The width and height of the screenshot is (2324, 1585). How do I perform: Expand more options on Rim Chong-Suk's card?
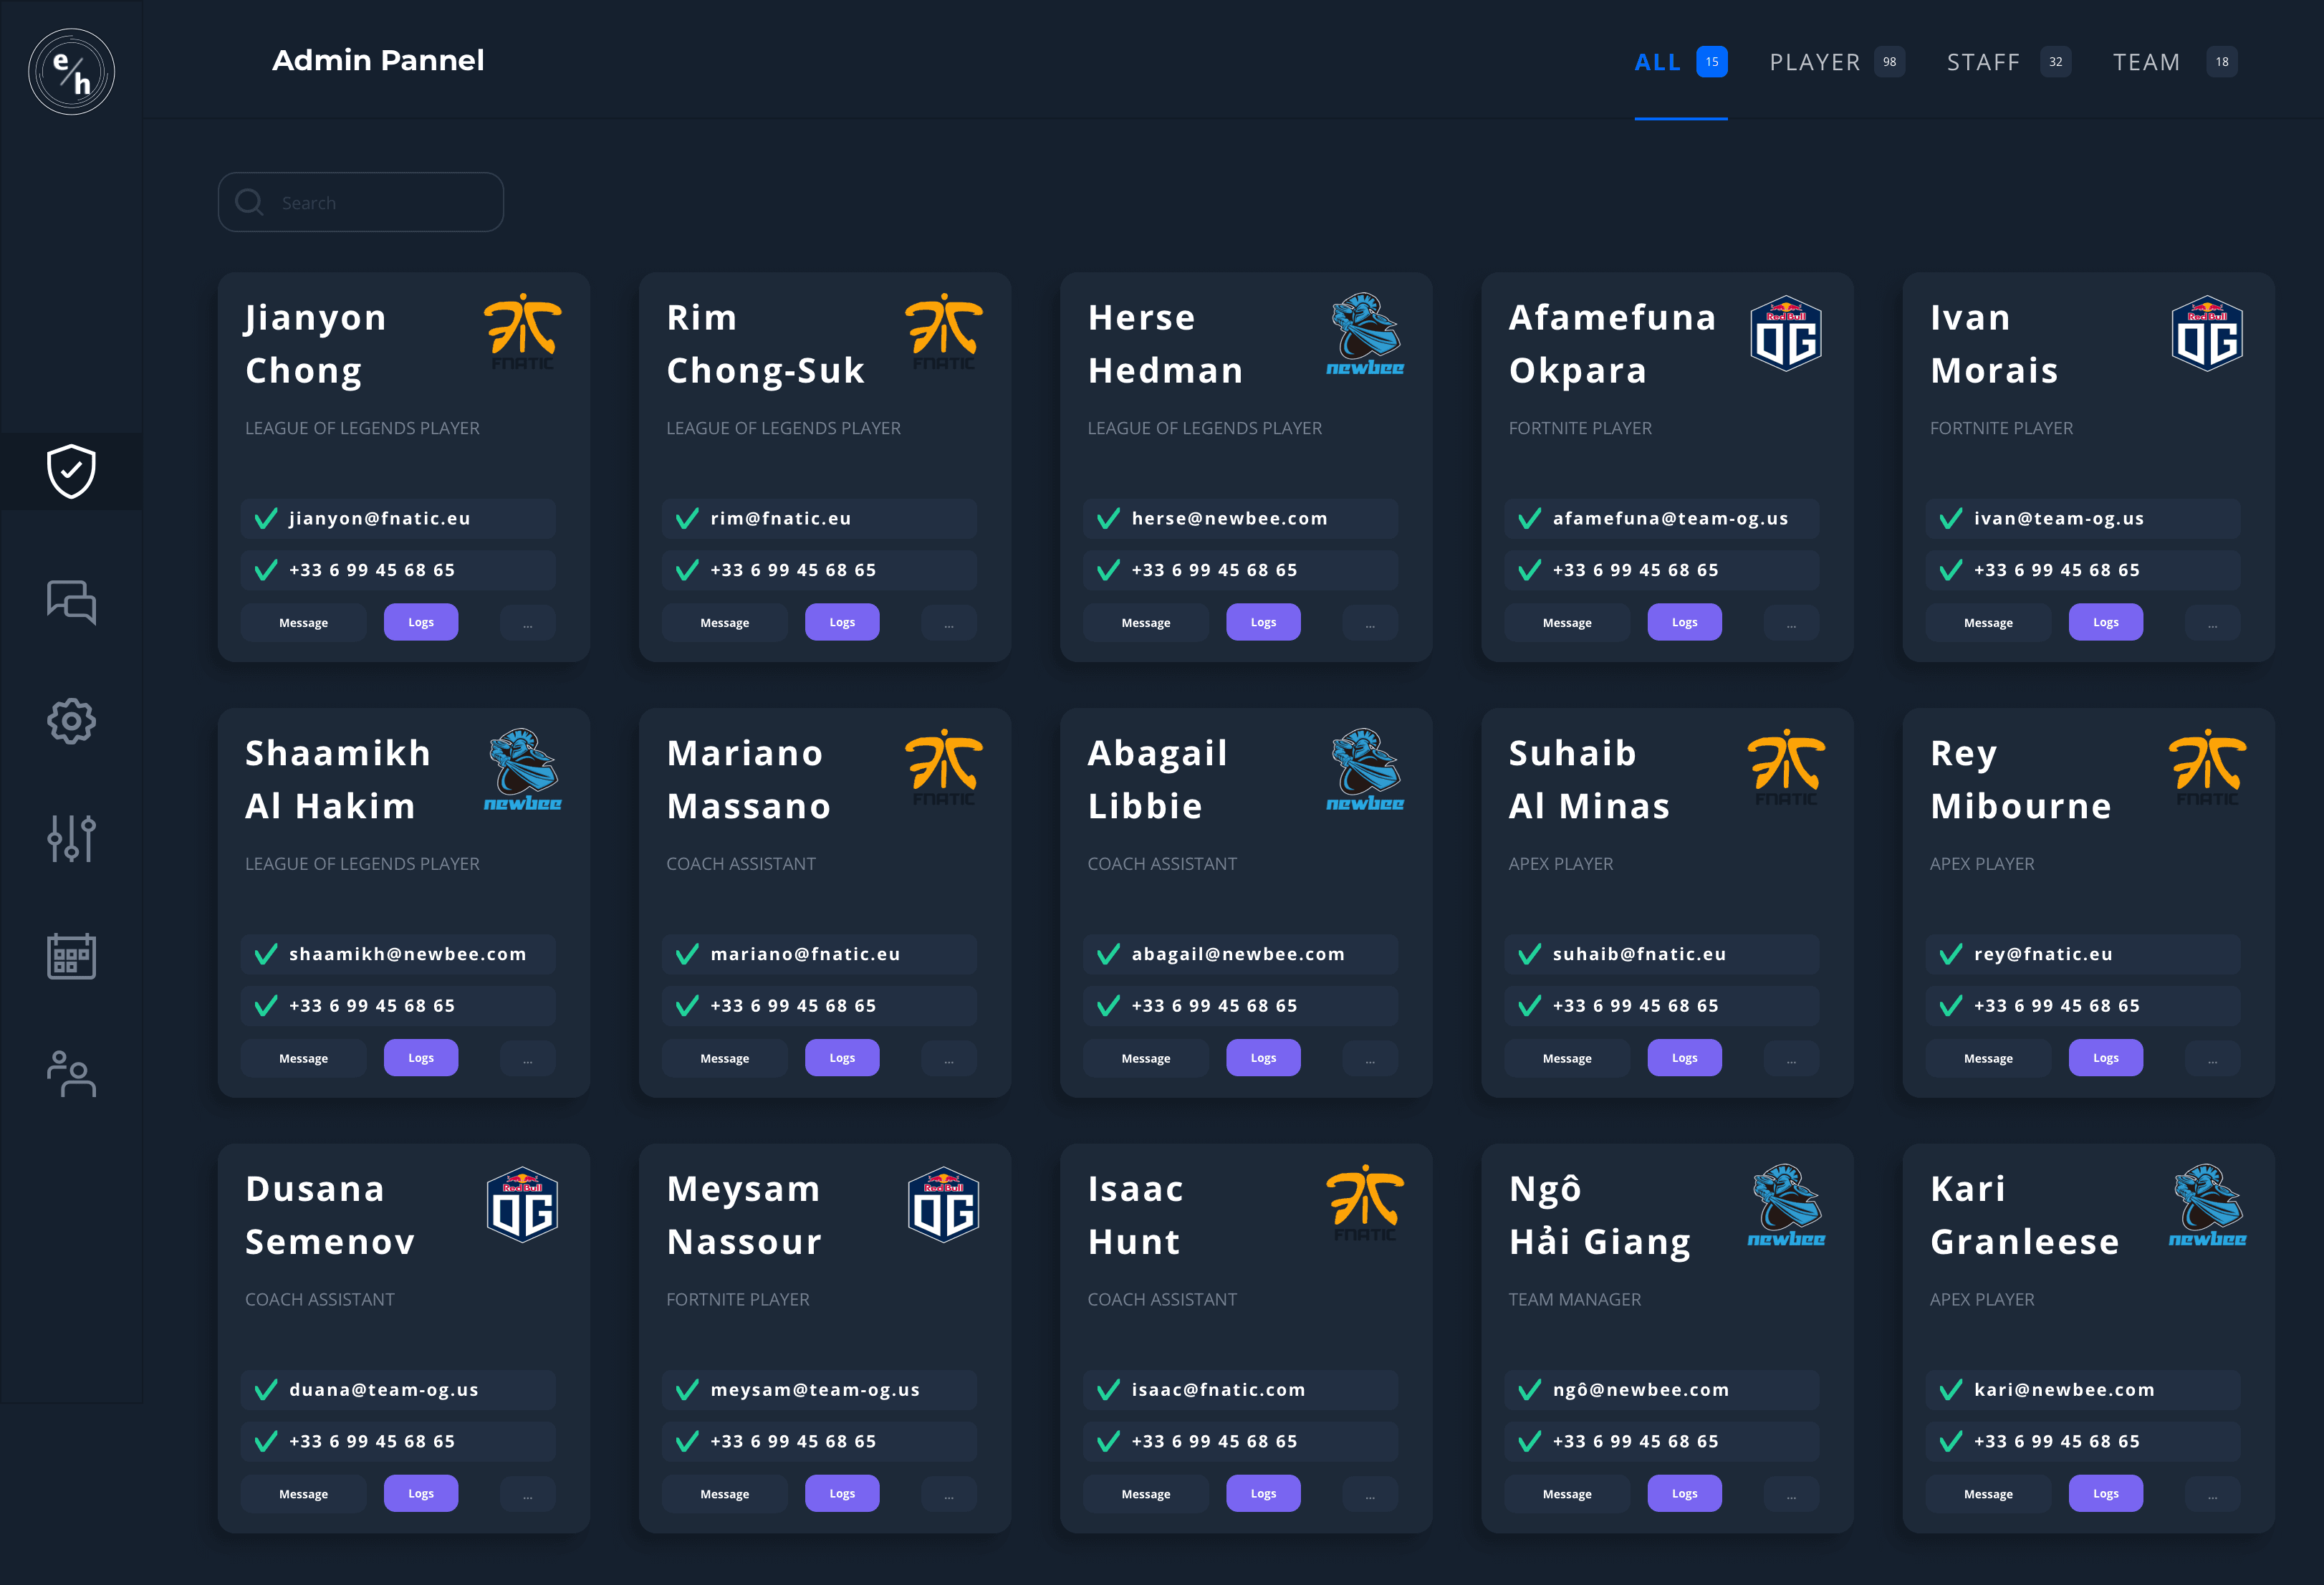(948, 621)
